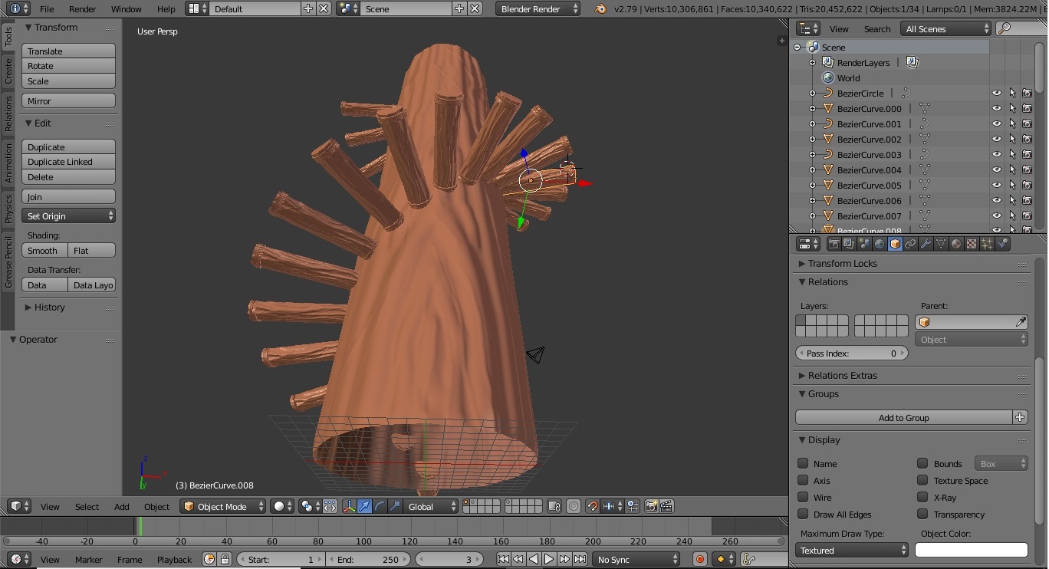Switch to the Physics tab in tool shelf
The width and height of the screenshot is (1049, 569).
(x=8, y=209)
